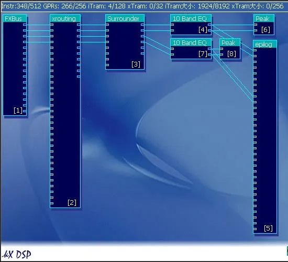Image resolution: width=288 pixels, height=262 pixels.
Task: Click the Peak meter numbered [8]
Action: pos(230,49)
